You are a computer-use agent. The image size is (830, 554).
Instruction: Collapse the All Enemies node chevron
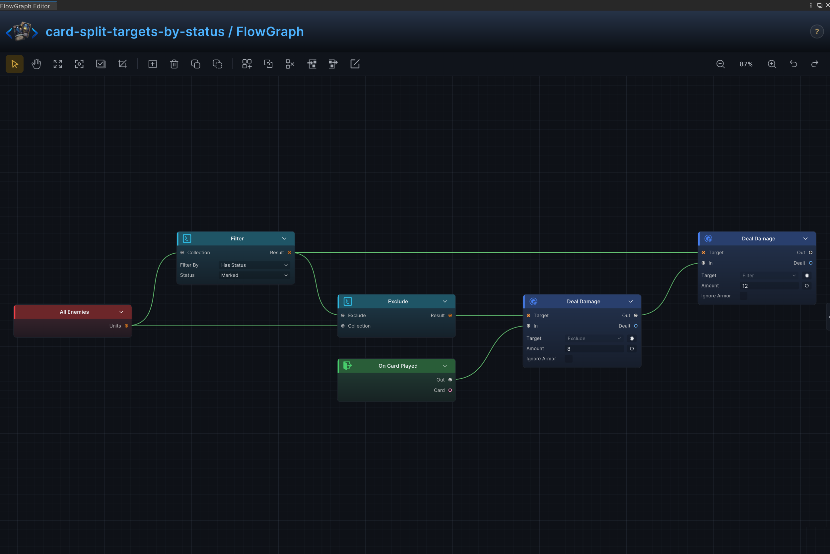(121, 312)
